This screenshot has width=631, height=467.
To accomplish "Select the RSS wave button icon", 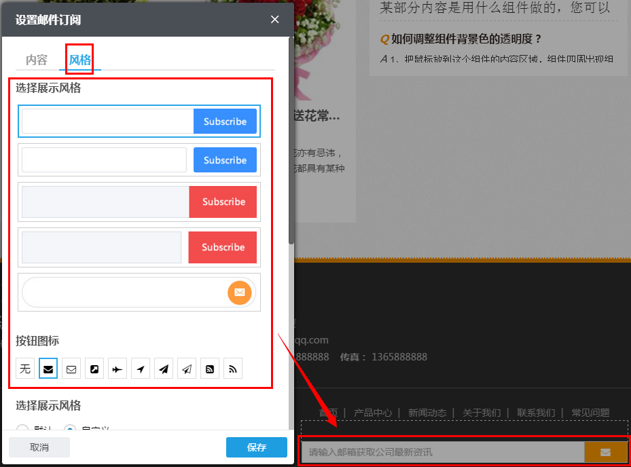I will pos(232,368).
